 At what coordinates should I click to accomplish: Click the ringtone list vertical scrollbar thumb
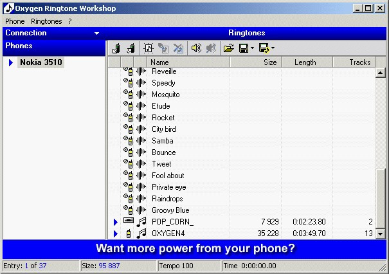point(380,199)
